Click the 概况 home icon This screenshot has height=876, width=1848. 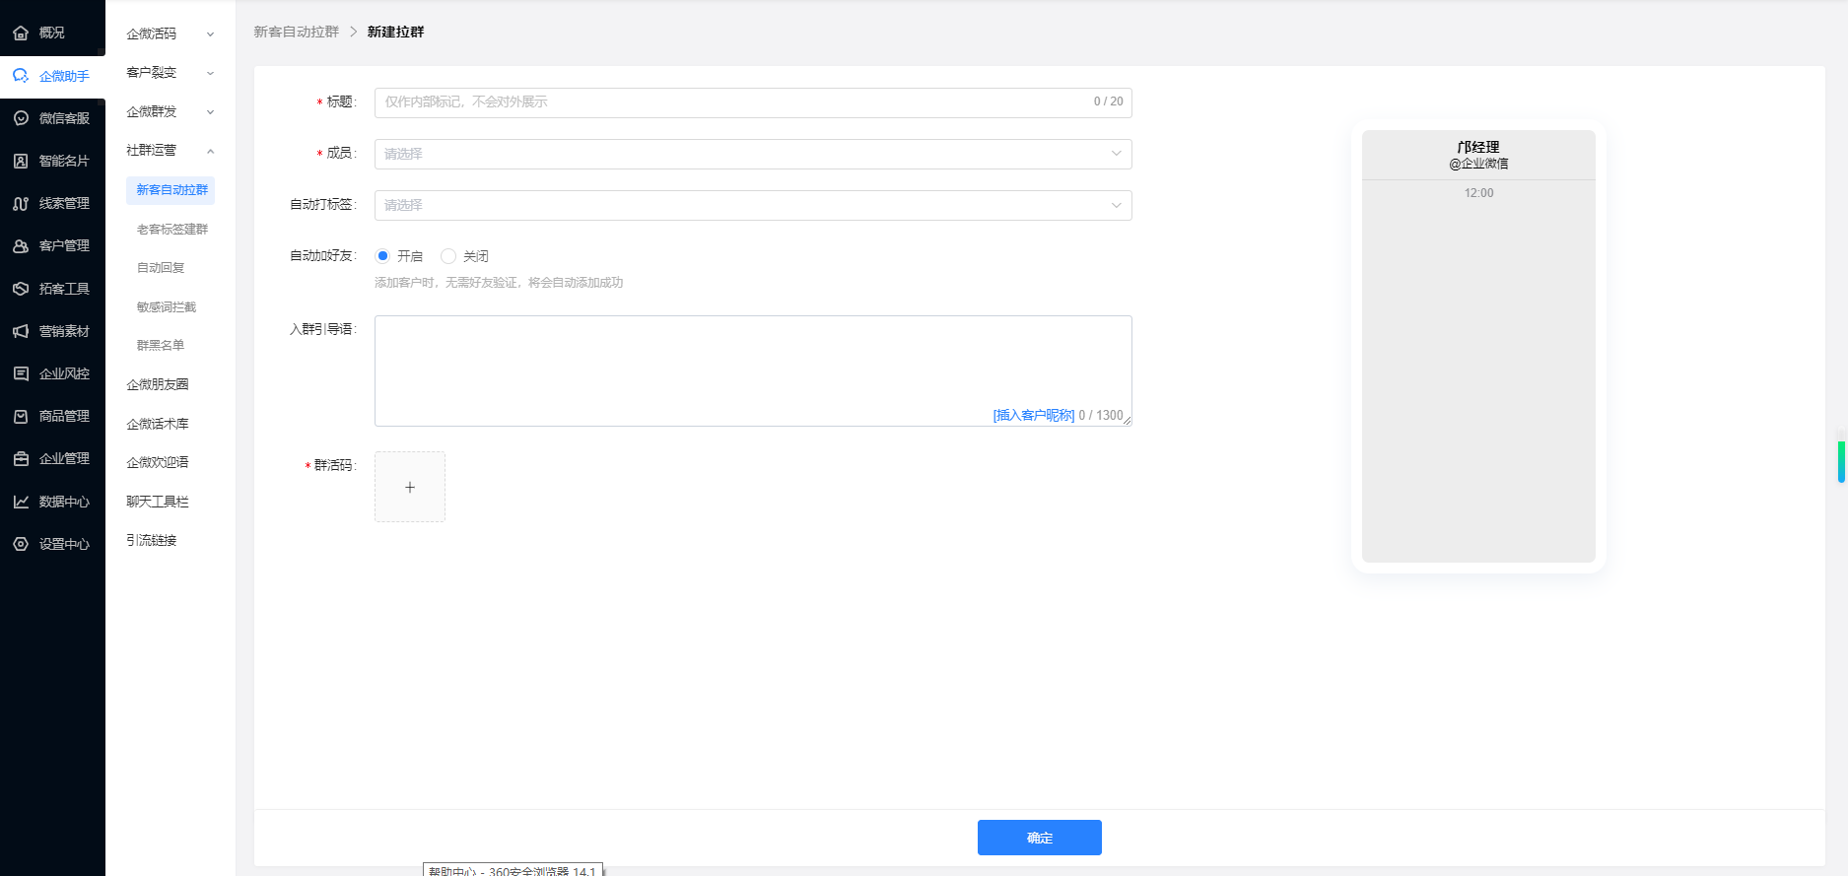21,34
